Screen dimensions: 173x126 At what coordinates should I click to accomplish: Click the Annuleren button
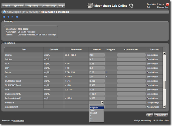click(161, 115)
